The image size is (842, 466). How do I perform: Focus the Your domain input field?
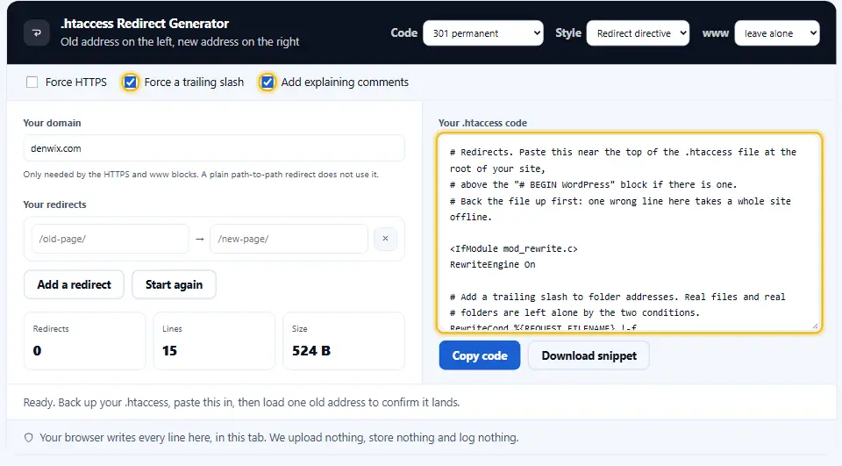tap(214, 148)
